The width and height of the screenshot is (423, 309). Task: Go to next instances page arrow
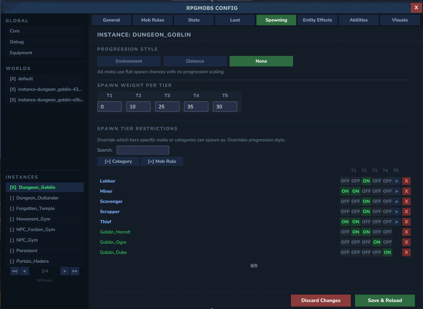tap(64, 271)
